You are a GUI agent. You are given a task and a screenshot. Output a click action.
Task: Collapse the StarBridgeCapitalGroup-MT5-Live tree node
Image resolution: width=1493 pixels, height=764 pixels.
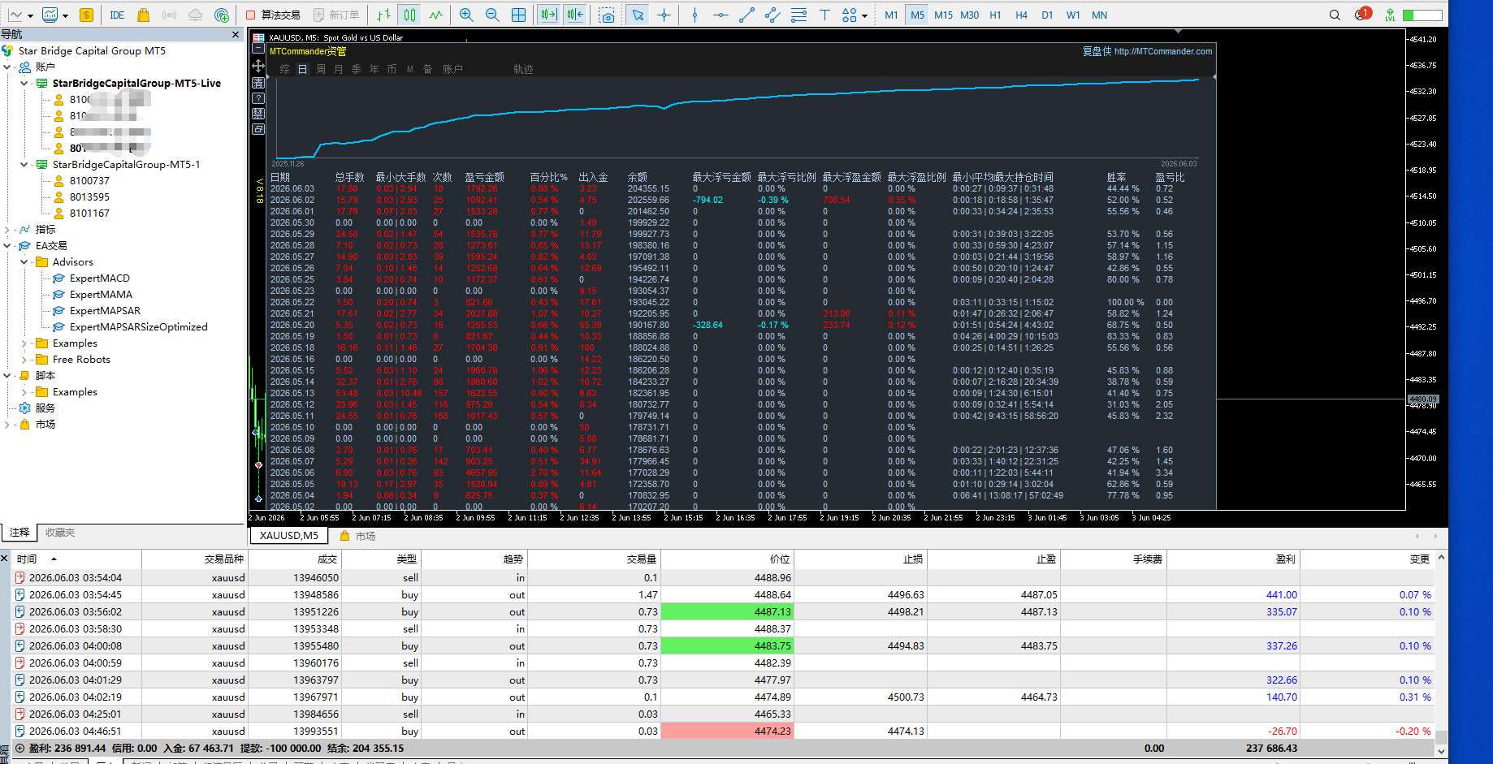24,83
